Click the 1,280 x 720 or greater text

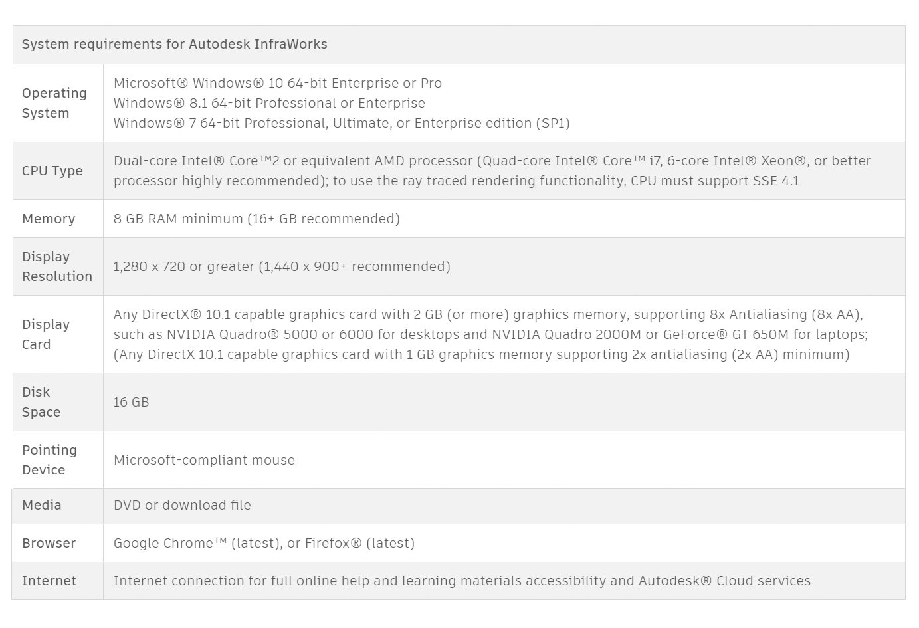point(281,267)
